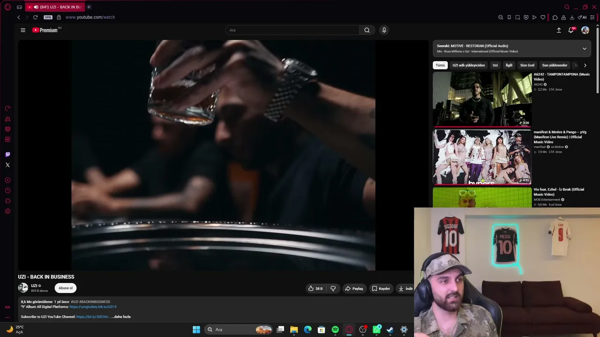Viewport: 600px width, 337px height.
Task: Open 'Ati242 - TAMPONTAMPONA' video title
Action: tap(562, 77)
